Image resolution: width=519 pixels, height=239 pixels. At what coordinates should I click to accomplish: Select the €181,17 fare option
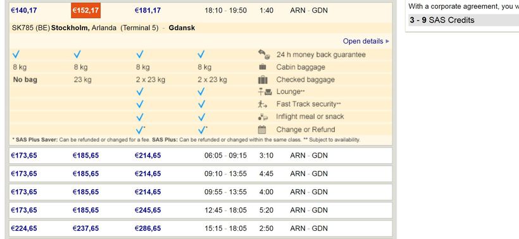(x=147, y=11)
